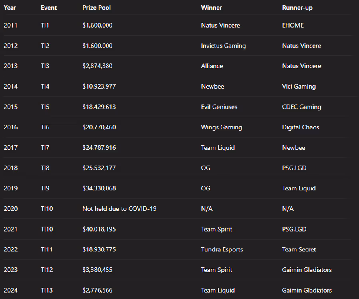Click the TI13 event label
Viewport: 359px width, 299px height.
coord(47,290)
